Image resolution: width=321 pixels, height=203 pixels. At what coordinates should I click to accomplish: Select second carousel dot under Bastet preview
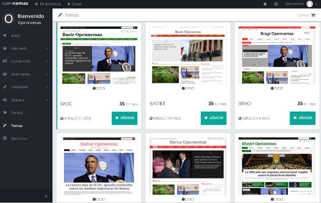186,89
